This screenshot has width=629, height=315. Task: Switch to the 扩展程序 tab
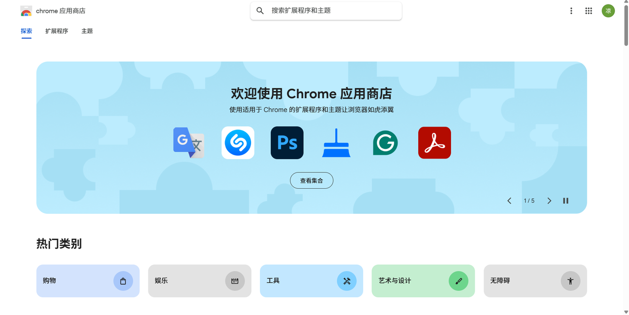click(x=57, y=31)
